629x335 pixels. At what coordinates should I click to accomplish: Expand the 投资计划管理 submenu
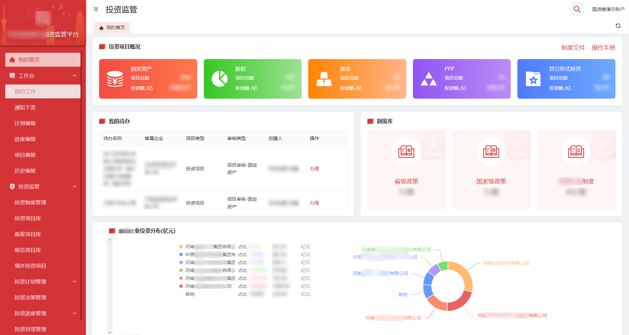(x=75, y=282)
